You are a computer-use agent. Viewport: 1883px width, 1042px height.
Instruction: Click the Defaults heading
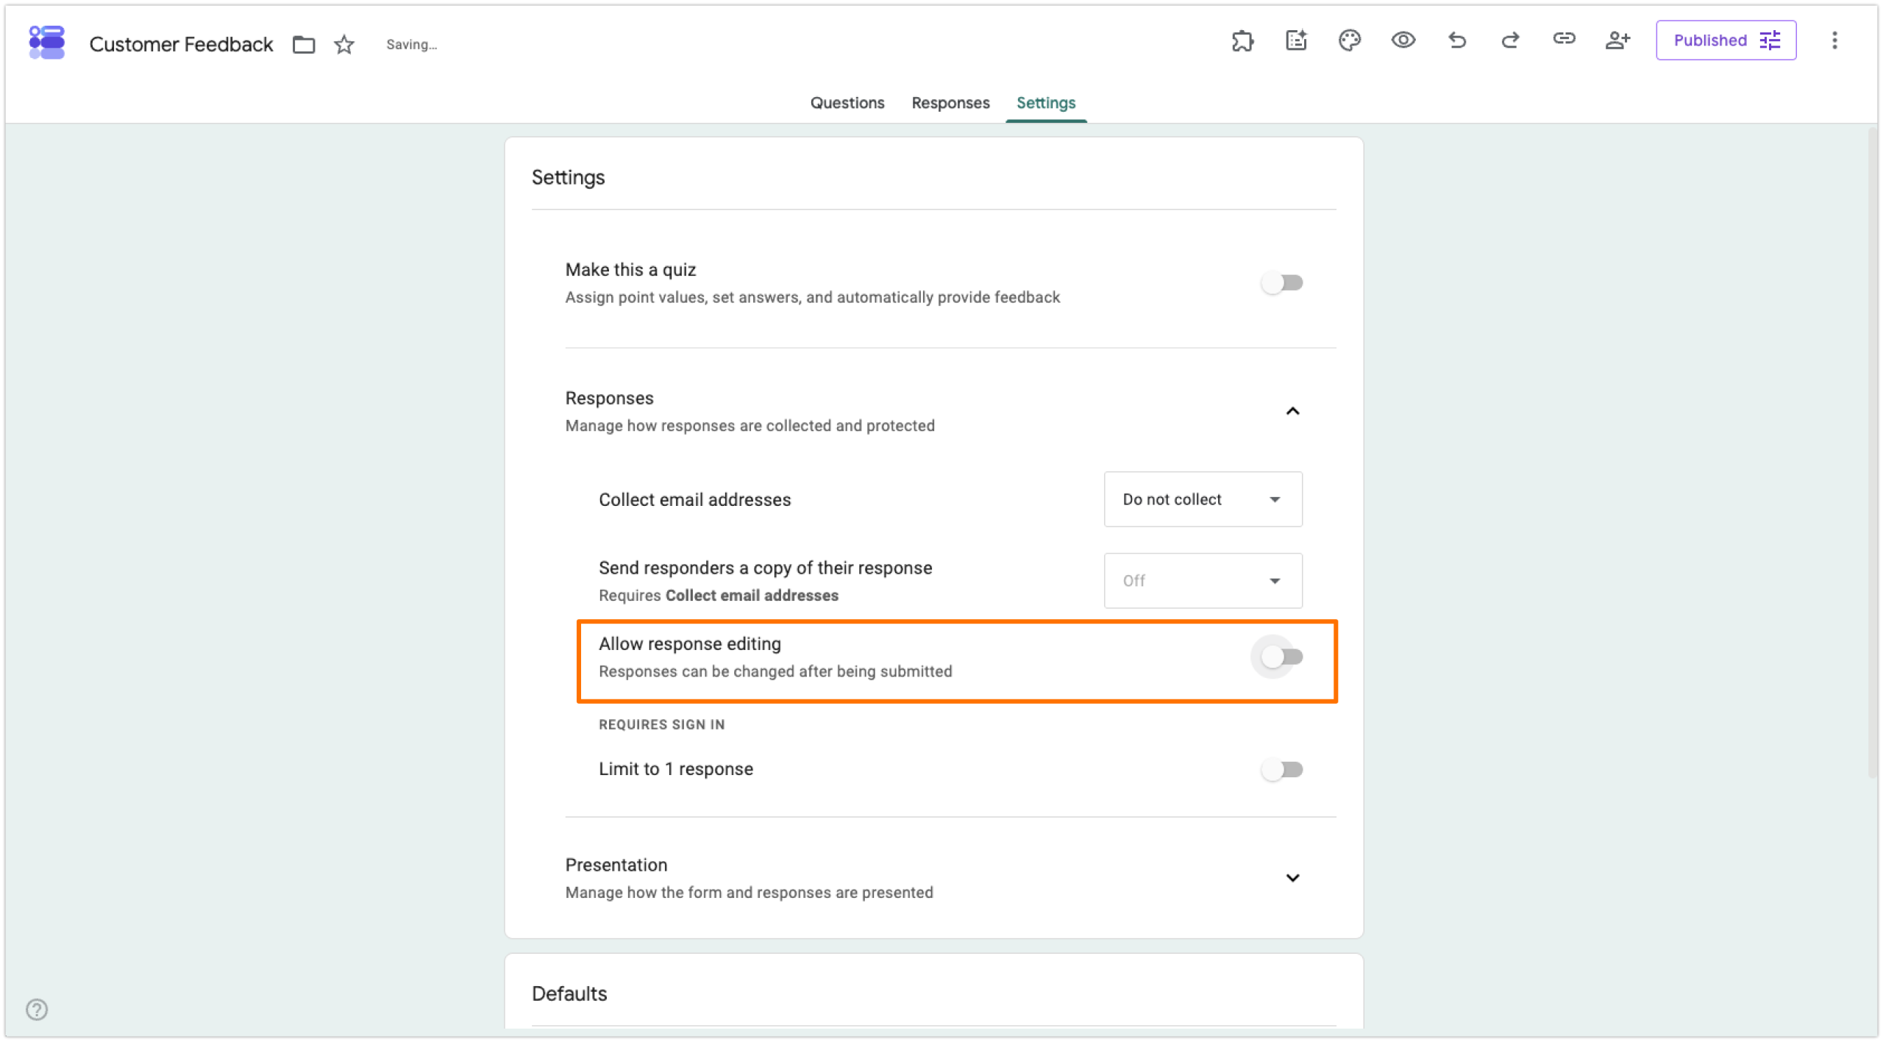coord(569,993)
